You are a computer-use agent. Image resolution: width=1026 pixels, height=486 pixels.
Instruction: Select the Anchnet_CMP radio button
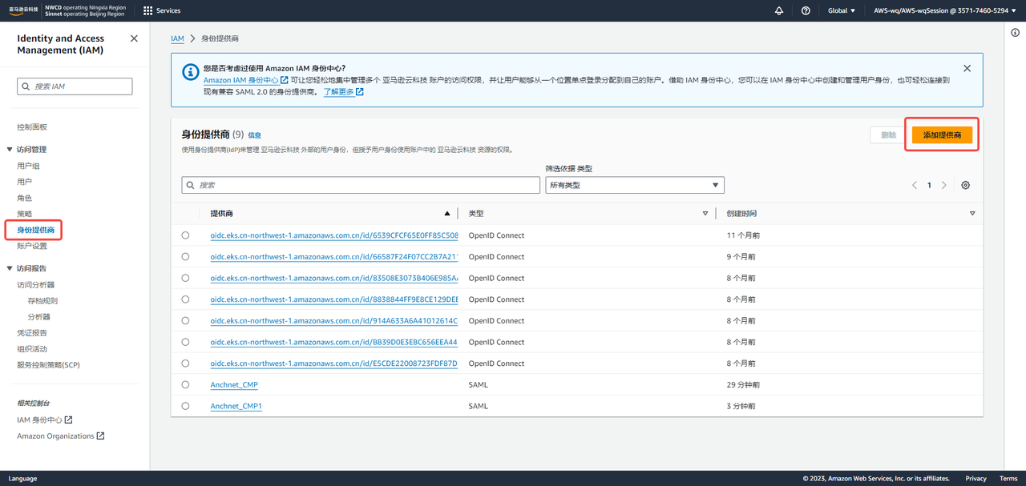tap(185, 385)
